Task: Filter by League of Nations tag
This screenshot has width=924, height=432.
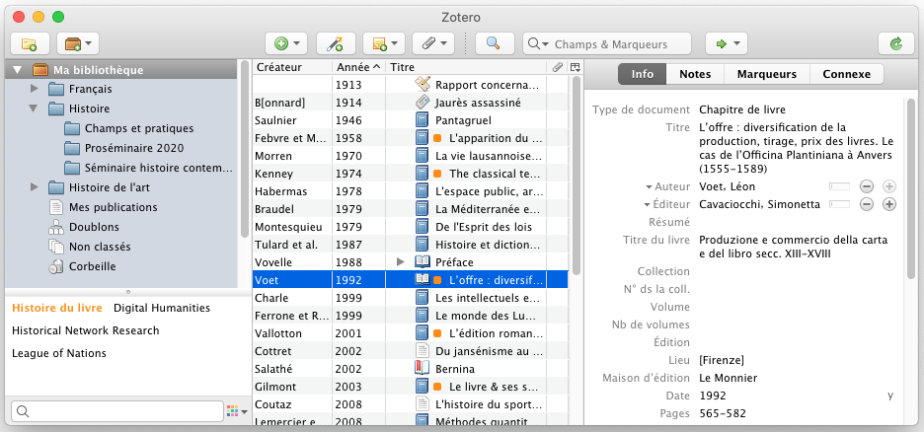Action: (59, 353)
